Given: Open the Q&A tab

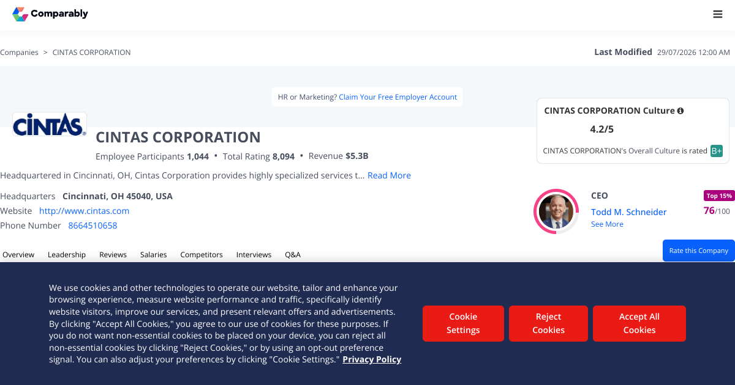Looking at the screenshot, I should (293, 255).
